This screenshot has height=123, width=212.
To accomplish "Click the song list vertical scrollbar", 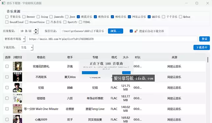I will pyautogui.click(x=208, y=60).
